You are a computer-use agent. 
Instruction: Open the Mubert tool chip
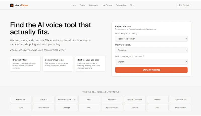(135, 108)
